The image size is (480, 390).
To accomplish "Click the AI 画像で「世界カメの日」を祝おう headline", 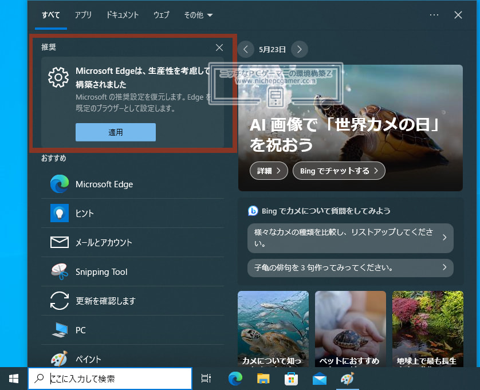I will (x=345, y=135).
